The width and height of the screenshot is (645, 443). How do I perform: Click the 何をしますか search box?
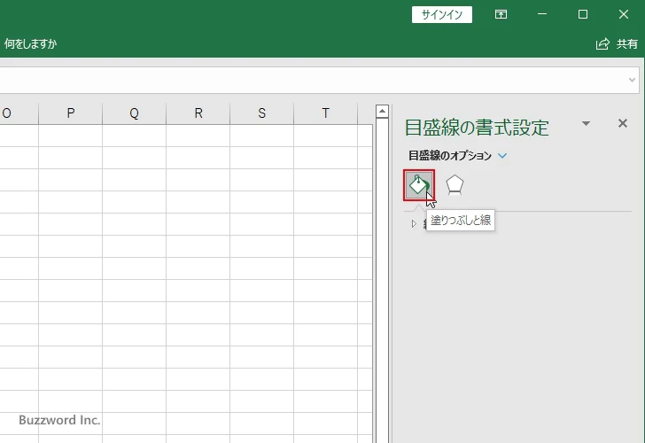[30, 43]
